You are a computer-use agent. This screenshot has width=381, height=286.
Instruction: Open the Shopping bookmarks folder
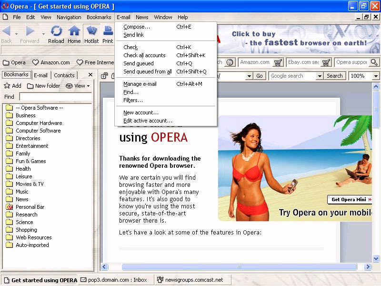pyautogui.click(x=21, y=230)
